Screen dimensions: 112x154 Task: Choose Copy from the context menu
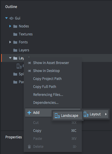pos(53,131)
